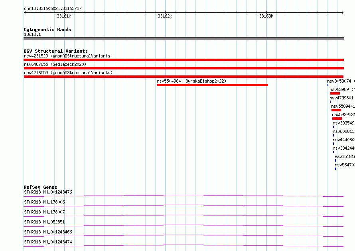This screenshot has height=251, width=355.
Task: Click the left arrowhead of the scale ruler
Action: [25, 13]
